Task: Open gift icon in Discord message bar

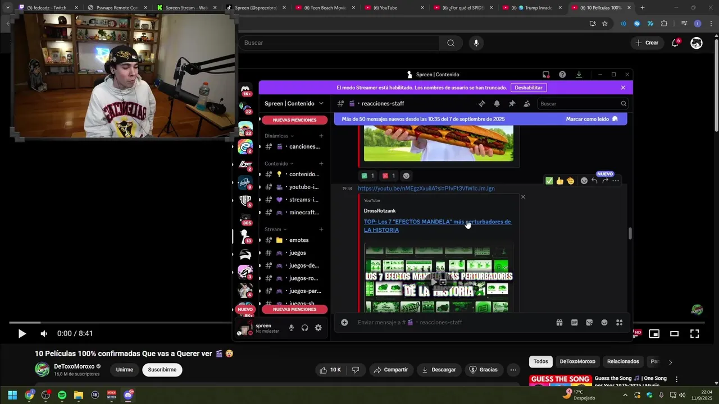Action: coord(559,322)
